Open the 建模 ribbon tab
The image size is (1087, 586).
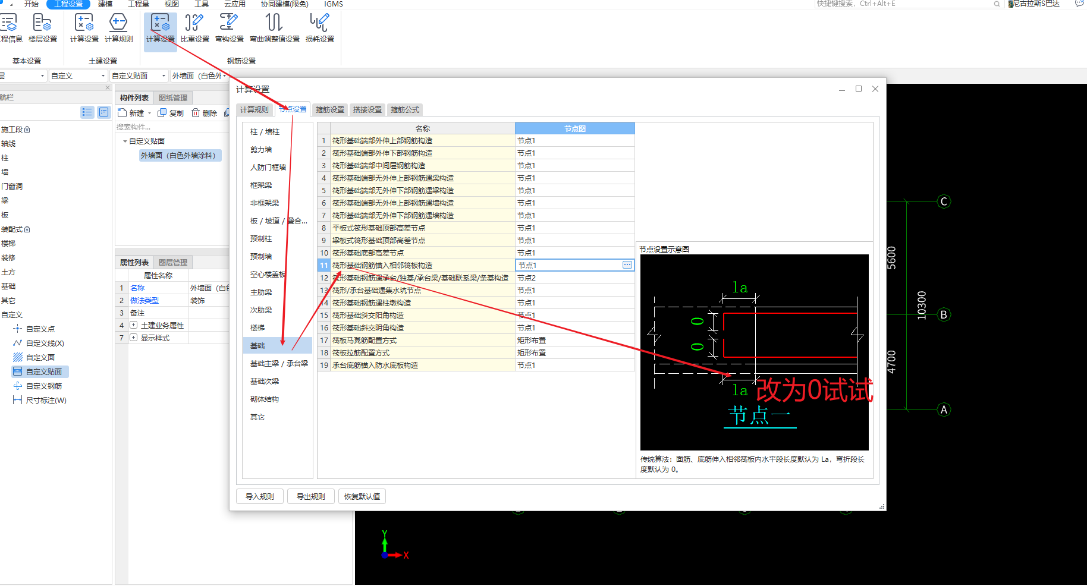(105, 4)
